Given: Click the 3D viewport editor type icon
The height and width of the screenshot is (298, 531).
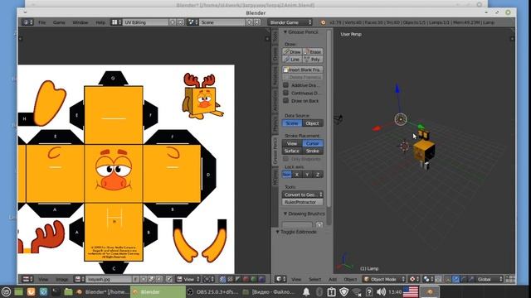Looking at the screenshot, I should (280, 279).
